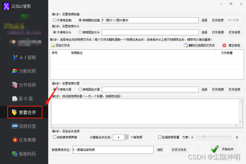Click the 添加文件夹 folder icon button
246x164 pixels.
tap(61, 45)
